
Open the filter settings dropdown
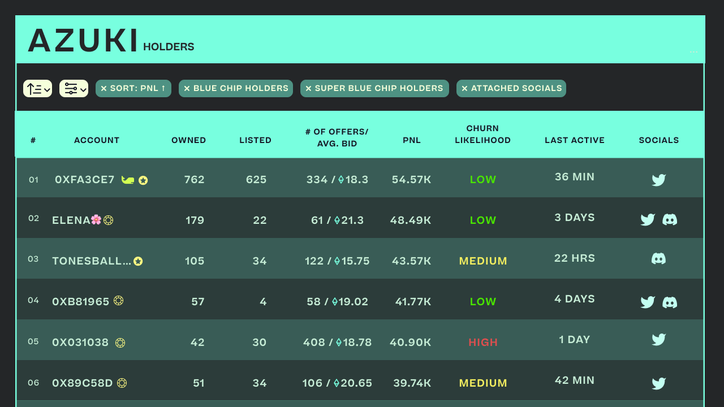click(74, 88)
